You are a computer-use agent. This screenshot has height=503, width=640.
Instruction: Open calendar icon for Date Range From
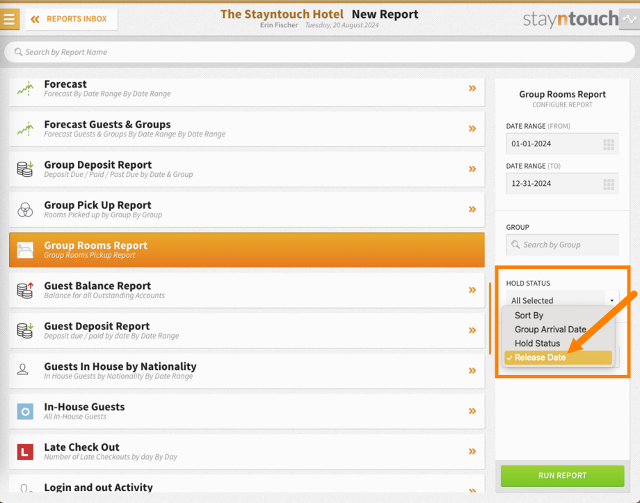[x=609, y=144]
